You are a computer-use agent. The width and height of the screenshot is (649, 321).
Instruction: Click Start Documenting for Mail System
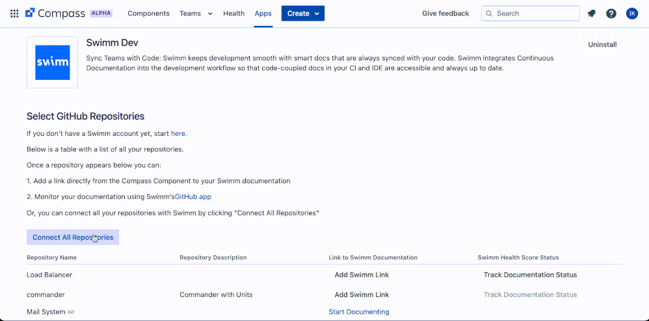point(359,312)
